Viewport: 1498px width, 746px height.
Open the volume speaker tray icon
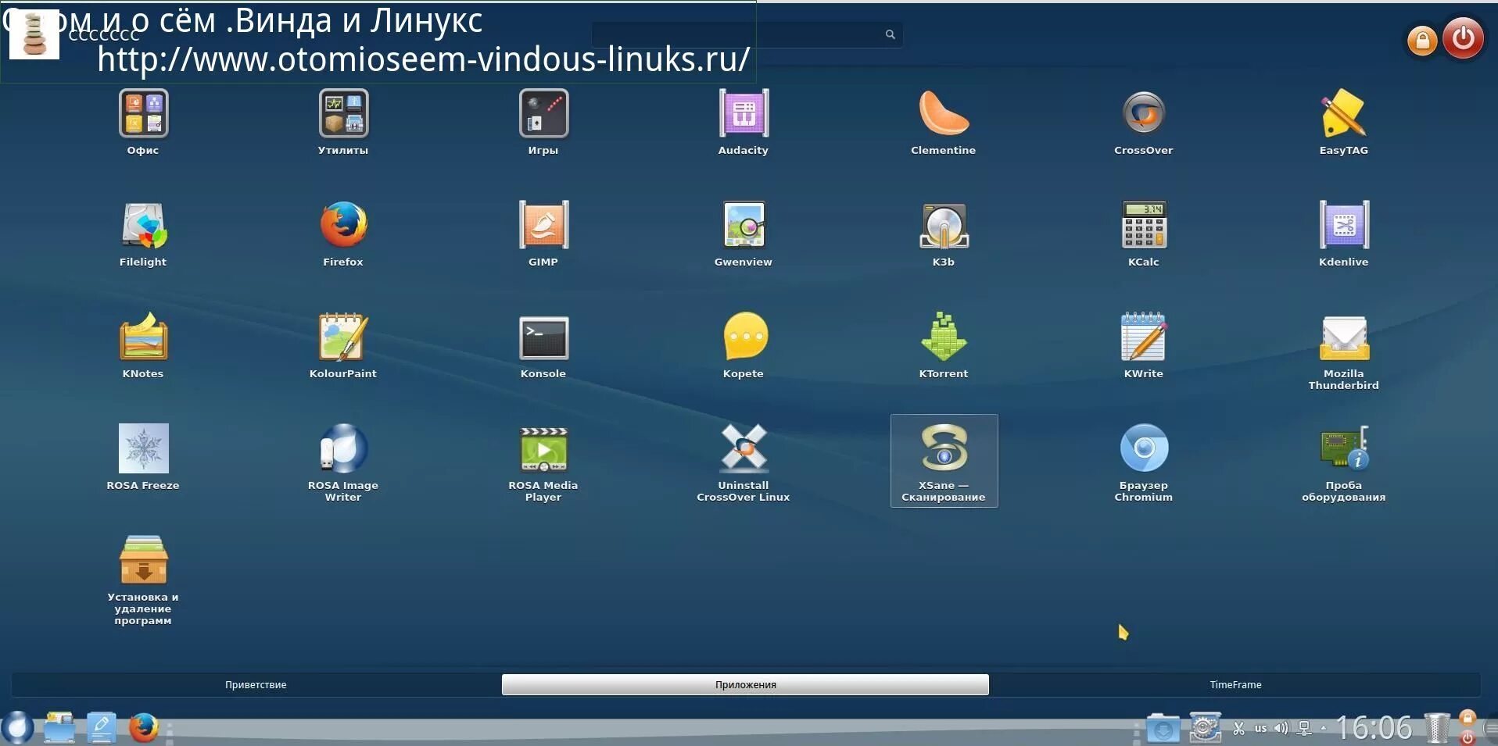pyautogui.click(x=1281, y=728)
